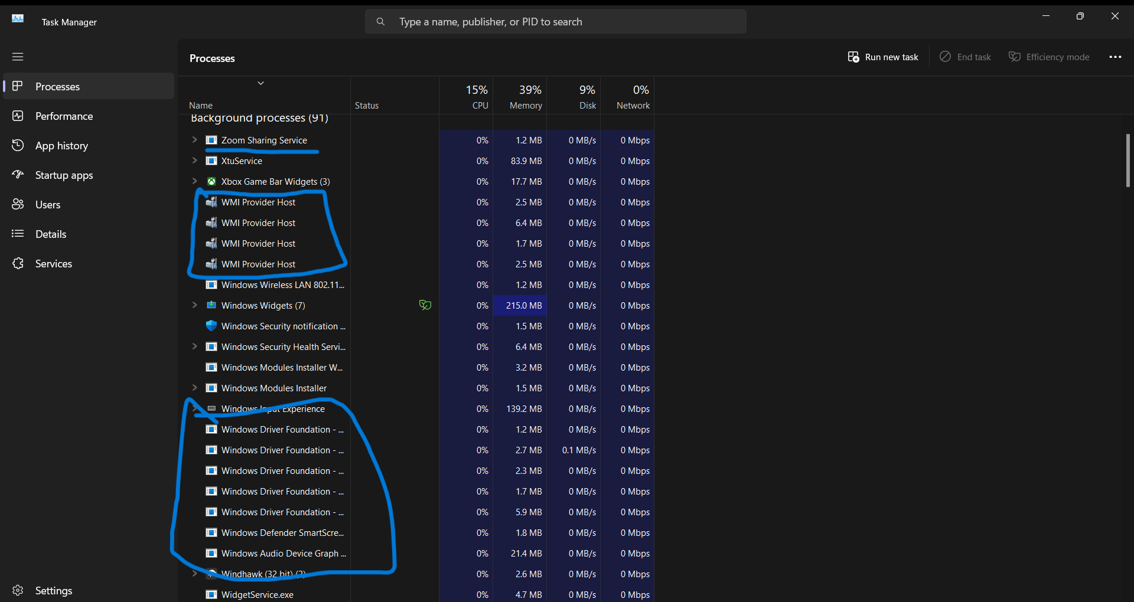
Task: Click the Windows Widgets process icon
Action: coord(211,305)
